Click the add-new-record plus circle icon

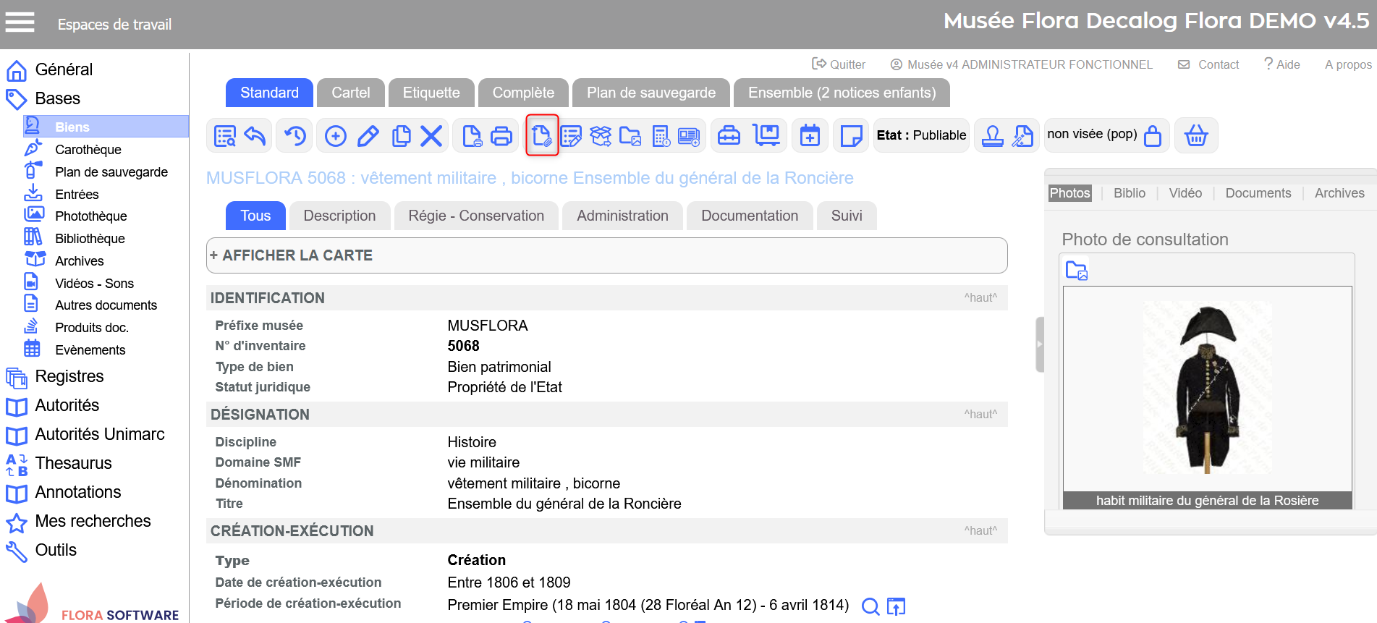[x=336, y=136]
